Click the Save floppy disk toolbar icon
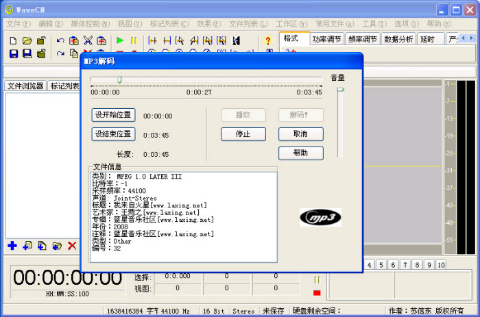 (x=14, y=54)
